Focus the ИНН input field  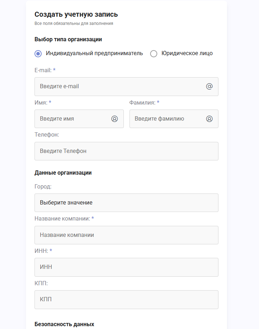[126, 267]
